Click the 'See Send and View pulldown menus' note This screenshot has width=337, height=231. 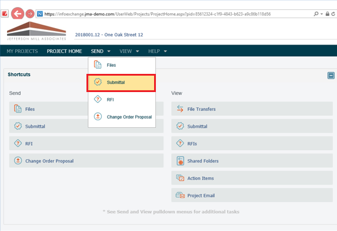click(171, 212)
